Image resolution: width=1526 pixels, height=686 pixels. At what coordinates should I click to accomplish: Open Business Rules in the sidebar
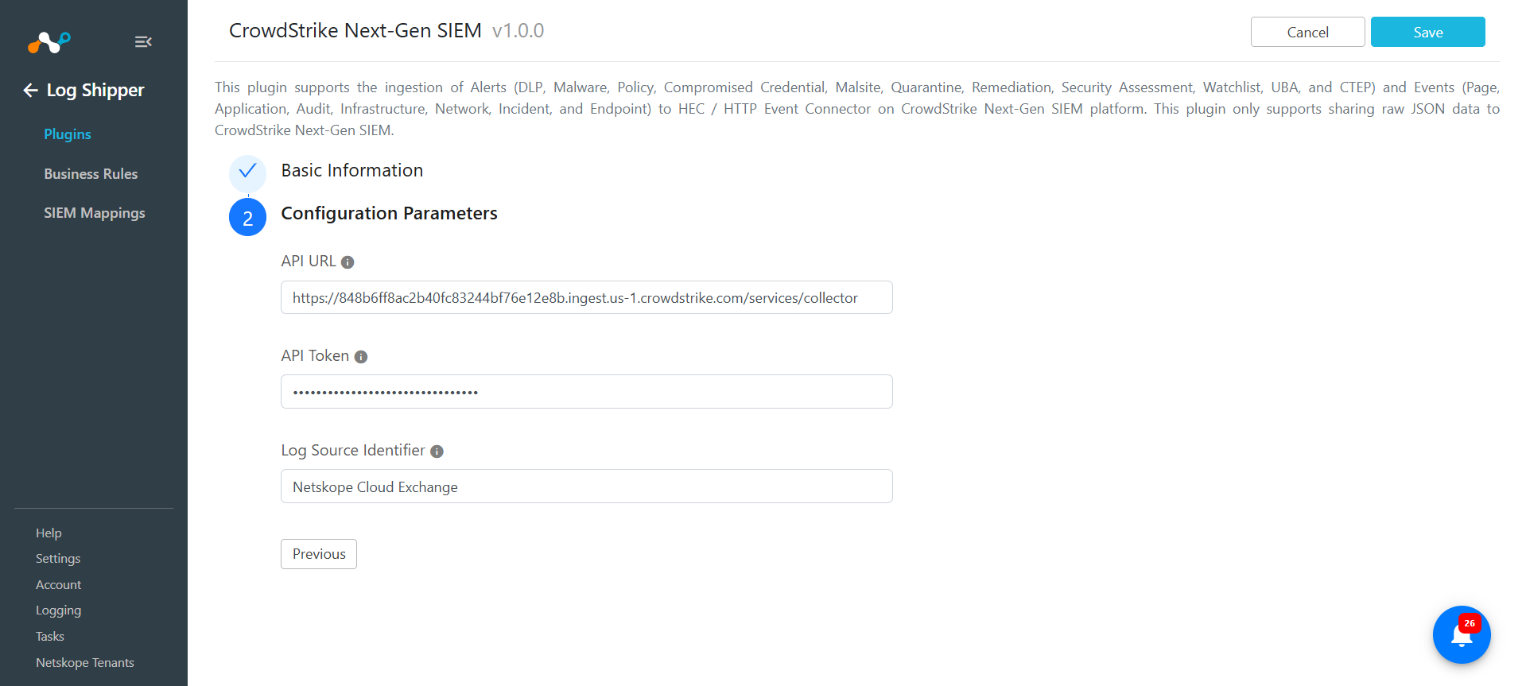(x=91, y=174)
